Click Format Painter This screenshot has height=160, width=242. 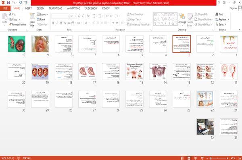[x=17, y=24]
